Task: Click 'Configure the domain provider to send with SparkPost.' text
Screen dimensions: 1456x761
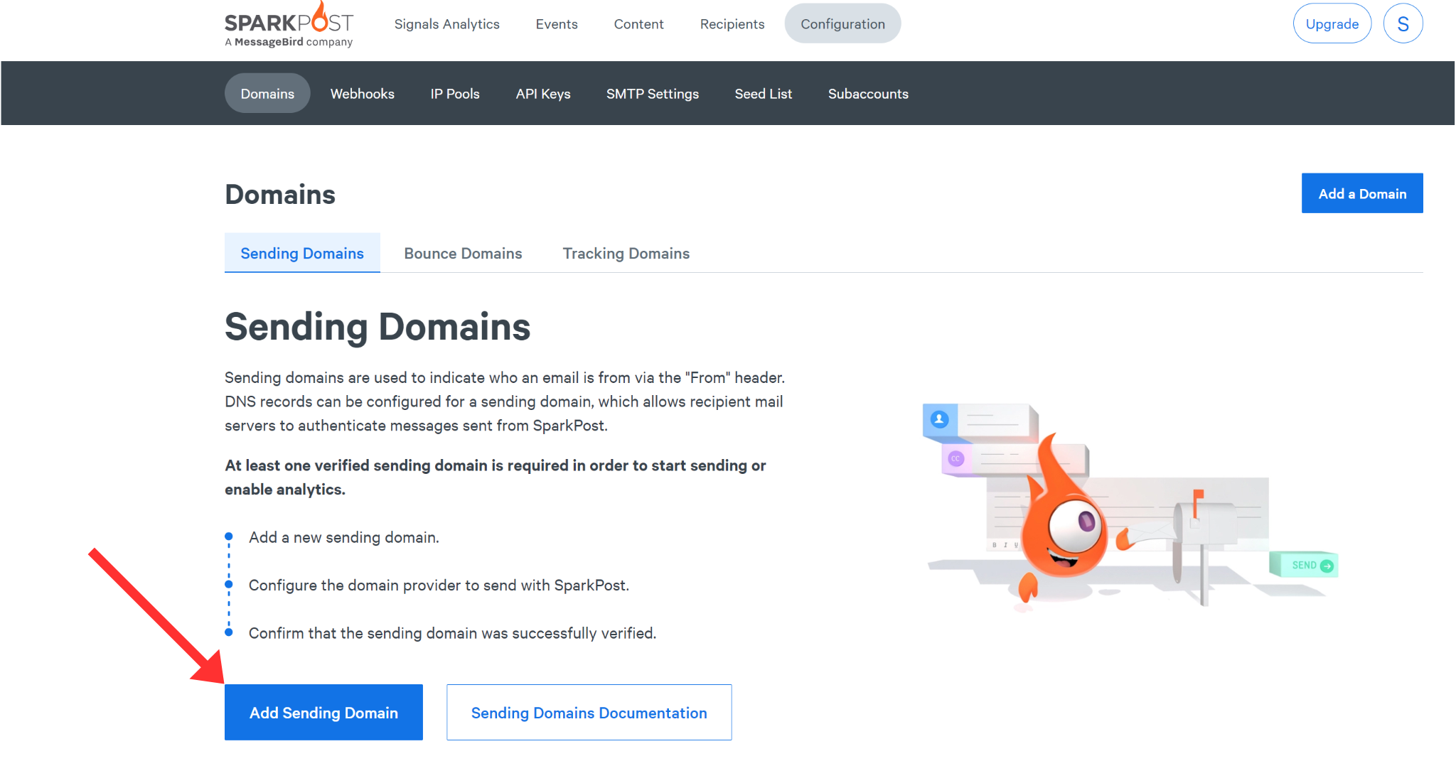Action: 439,585
